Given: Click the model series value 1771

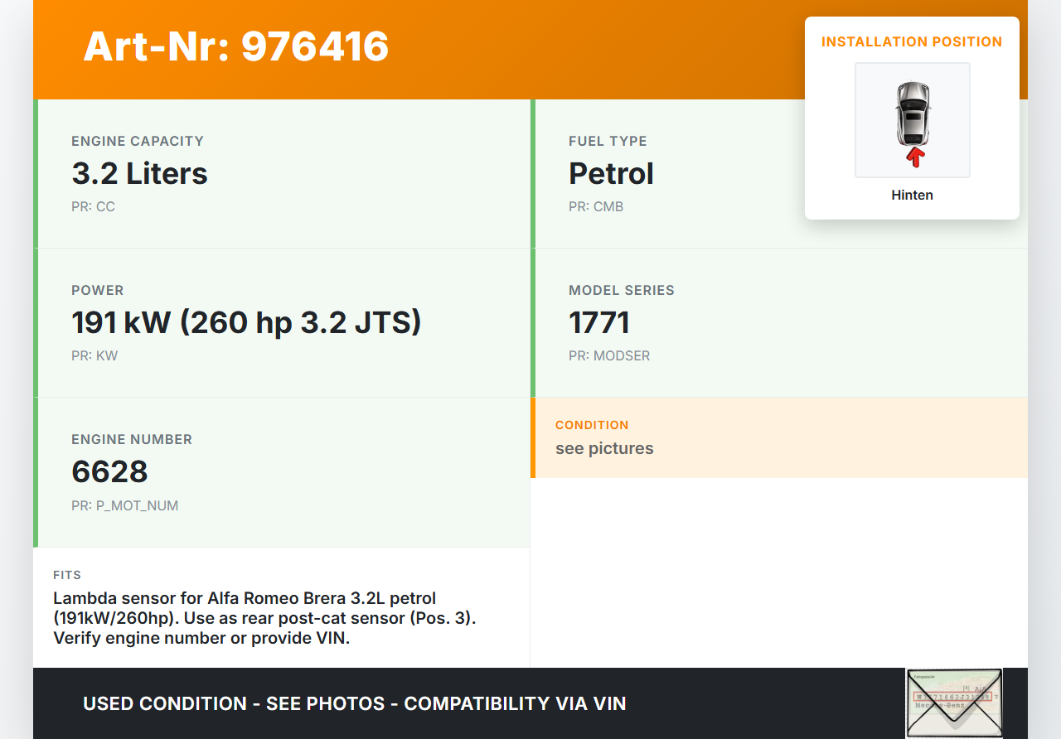Looking at the screenshot, I should (599, 322).
